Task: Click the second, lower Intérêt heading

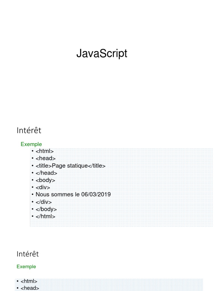Action: click(x=28, y=254)
